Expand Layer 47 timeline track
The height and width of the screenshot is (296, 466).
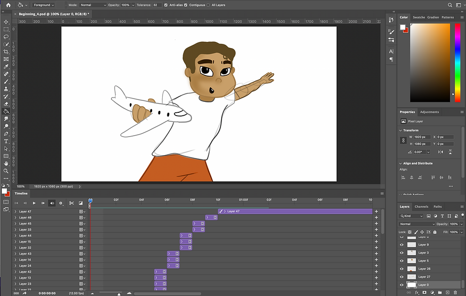pos(15,211)
